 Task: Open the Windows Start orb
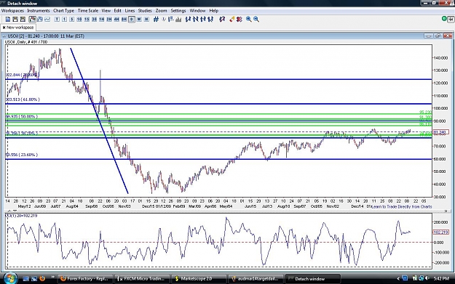pyautogui.click(x=10, y=278)
